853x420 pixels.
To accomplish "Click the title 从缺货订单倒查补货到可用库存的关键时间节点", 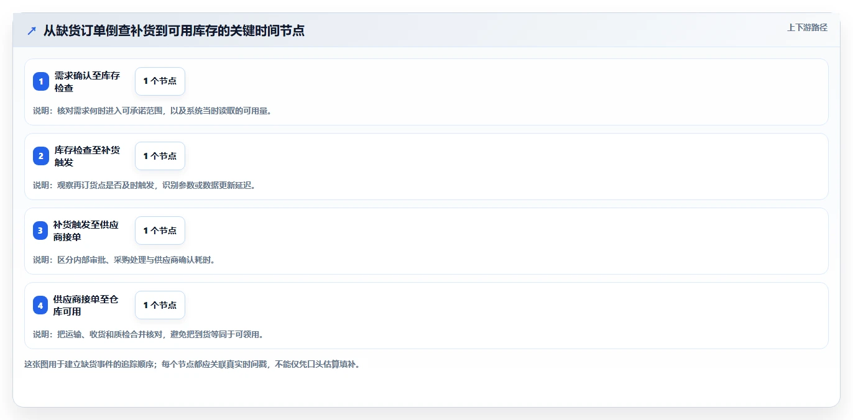I will tap(174, 30).
